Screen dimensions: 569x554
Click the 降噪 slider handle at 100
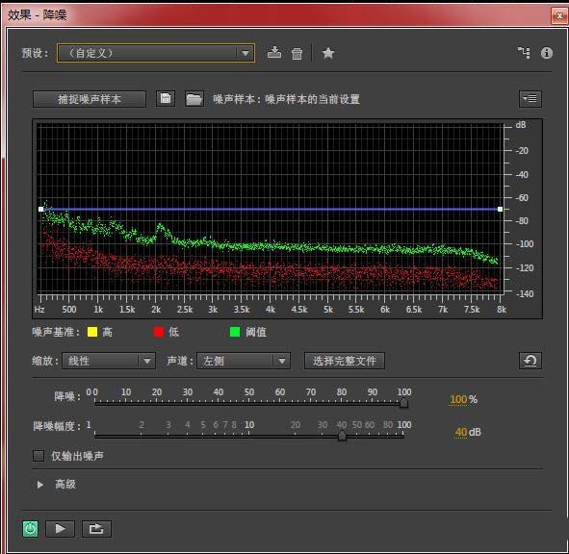(x=403, y=403)
